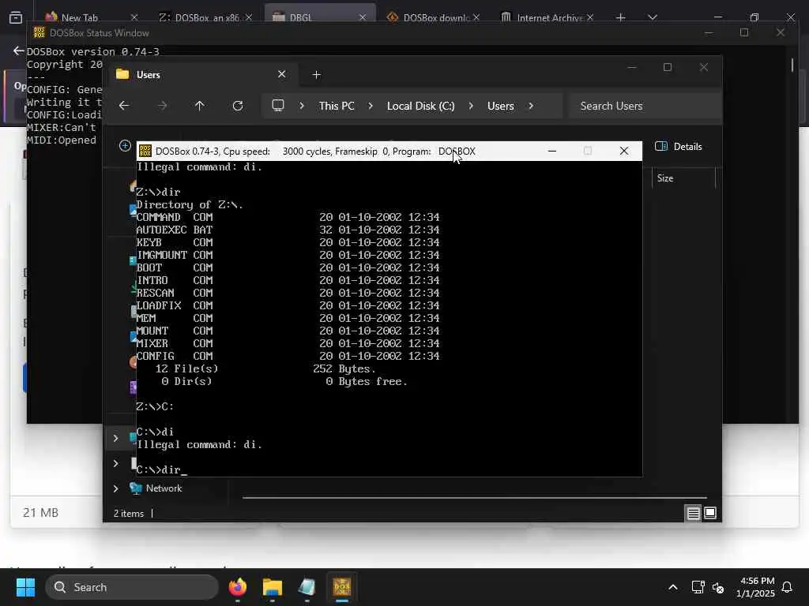Click Local Disk (C:) breadcrumb
809x606 pixels.
click(421, 106)
